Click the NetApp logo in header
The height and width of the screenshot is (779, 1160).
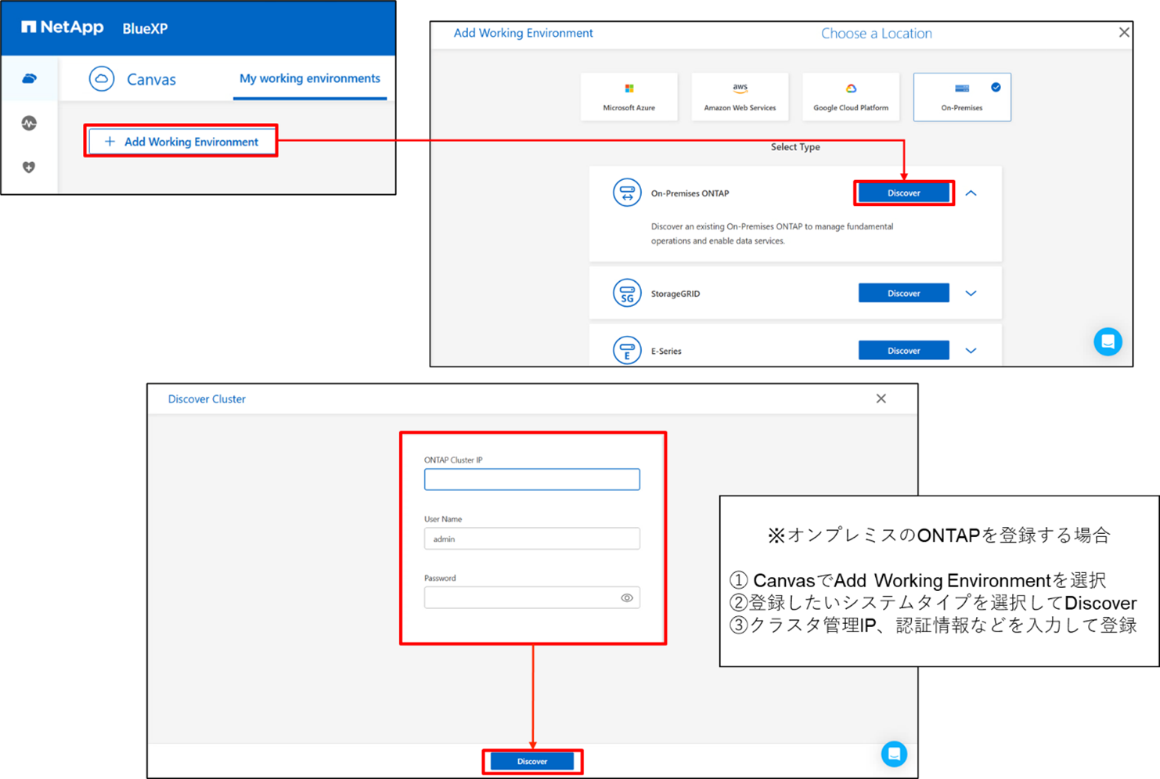62,27
